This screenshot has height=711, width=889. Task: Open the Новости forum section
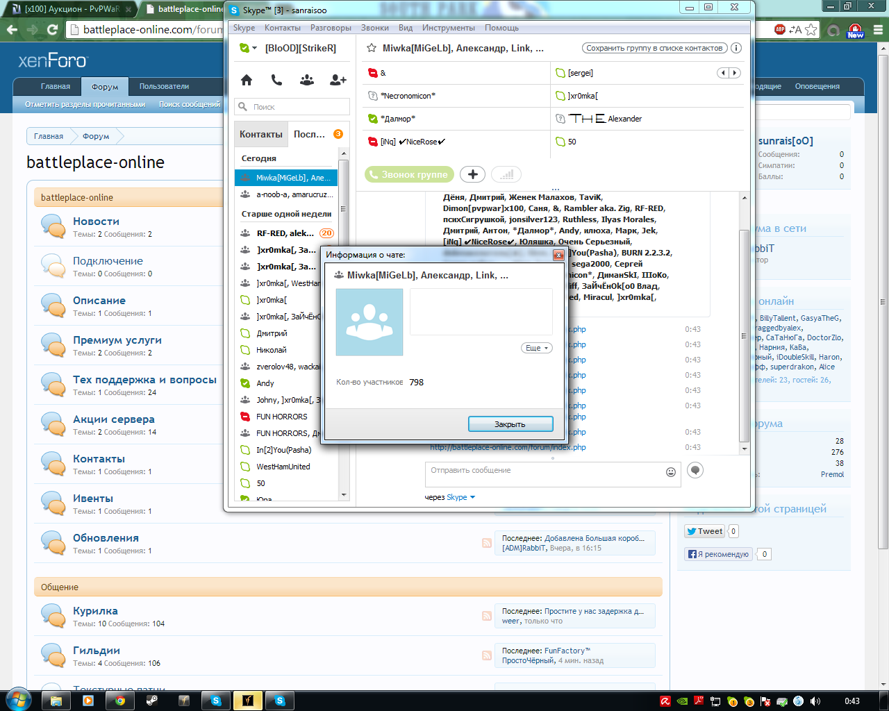click(x=96, y=221)
